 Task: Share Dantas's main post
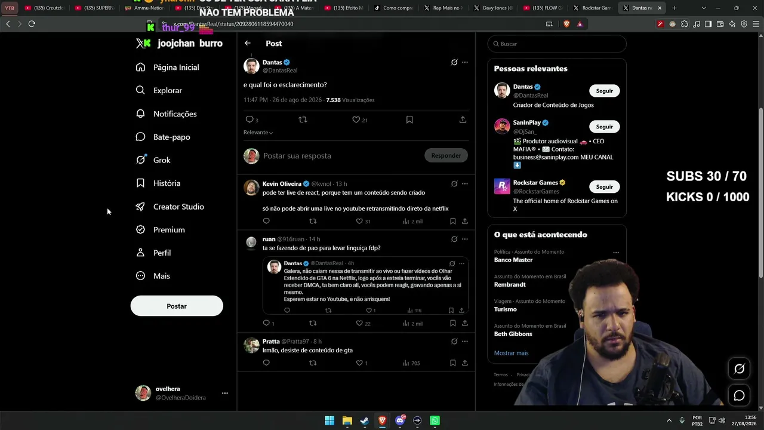(x=463, y=119)
